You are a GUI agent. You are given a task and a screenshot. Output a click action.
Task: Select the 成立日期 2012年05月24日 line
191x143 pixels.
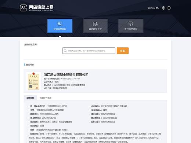55,88
